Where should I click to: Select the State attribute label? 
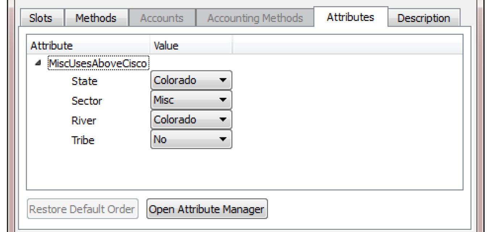pos(84,81)
